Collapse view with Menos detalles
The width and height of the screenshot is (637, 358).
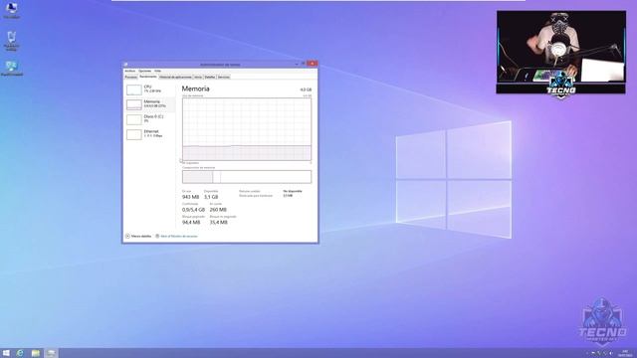138,236
